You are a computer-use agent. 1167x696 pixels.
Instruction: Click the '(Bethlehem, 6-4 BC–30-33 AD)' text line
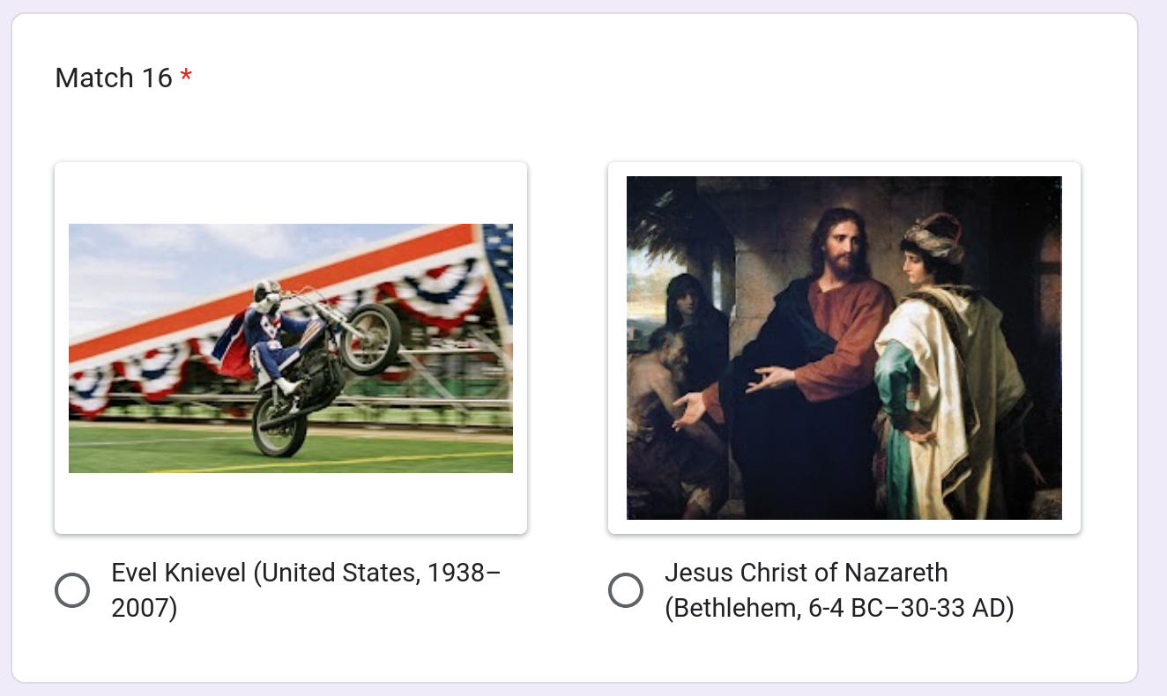(x=839, y=609)
